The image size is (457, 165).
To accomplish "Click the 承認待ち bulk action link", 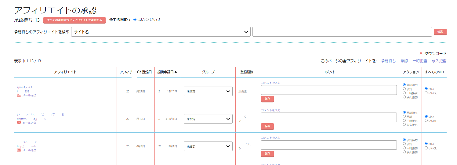I will pos(388,61).
